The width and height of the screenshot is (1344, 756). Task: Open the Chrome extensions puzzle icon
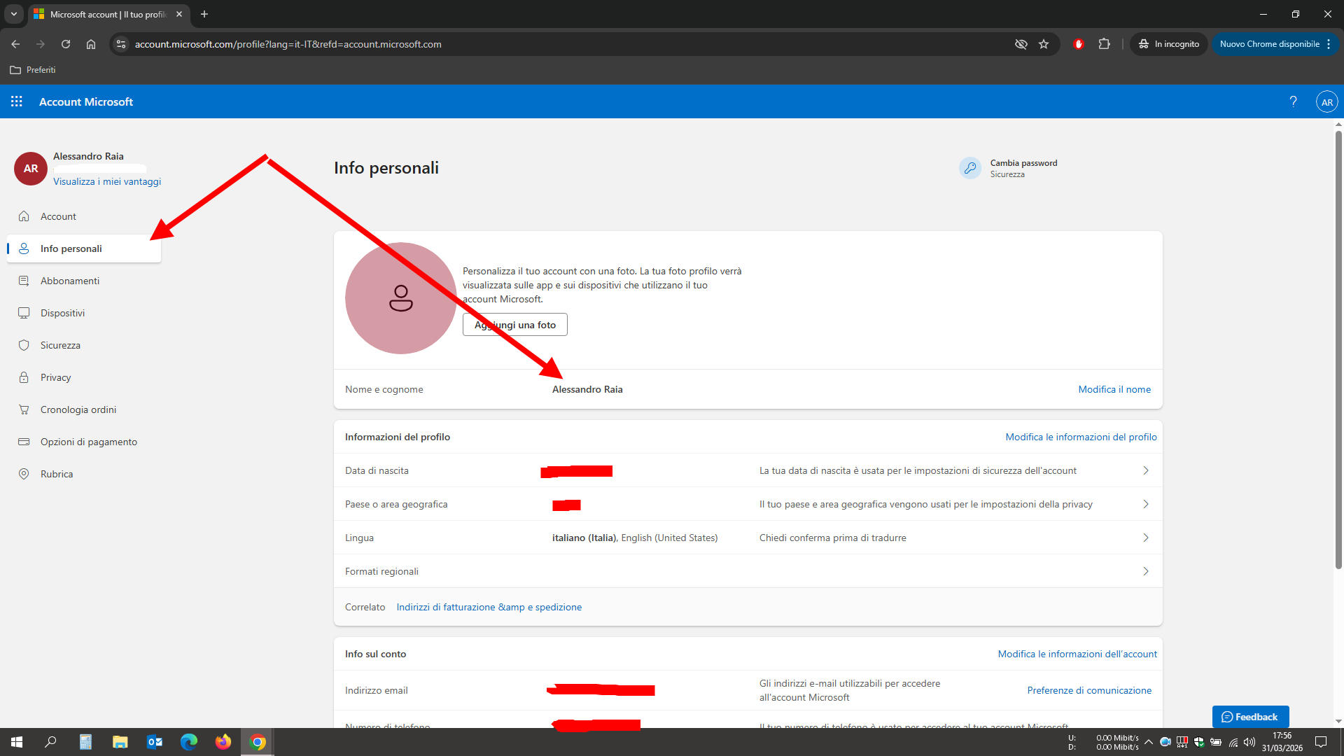point(1104,44)
